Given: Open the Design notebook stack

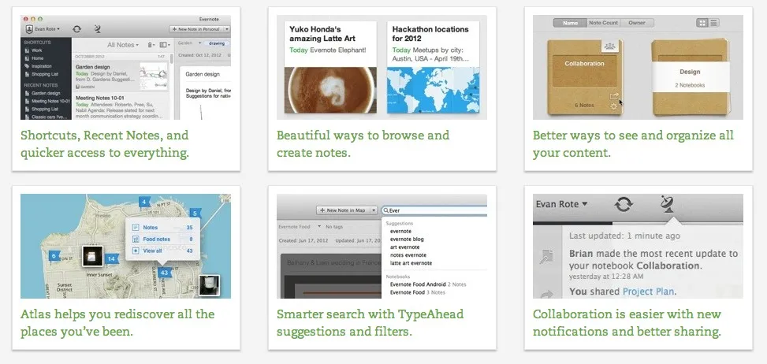Looking at the screenshot, I should [x=690, y=77].
